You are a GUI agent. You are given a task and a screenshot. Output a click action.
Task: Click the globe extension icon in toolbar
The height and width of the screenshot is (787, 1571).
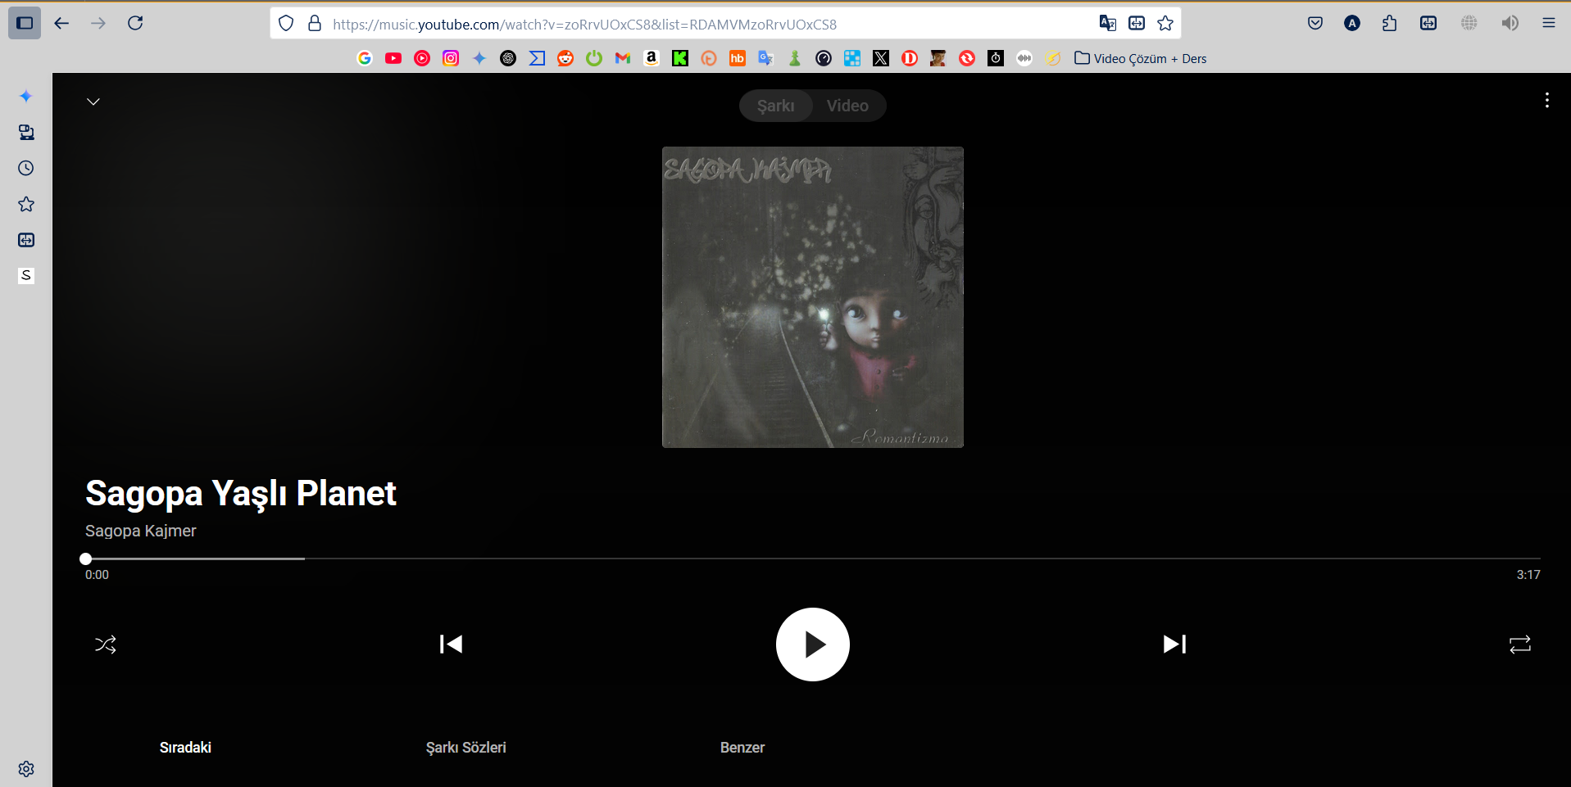[1469, 23]
